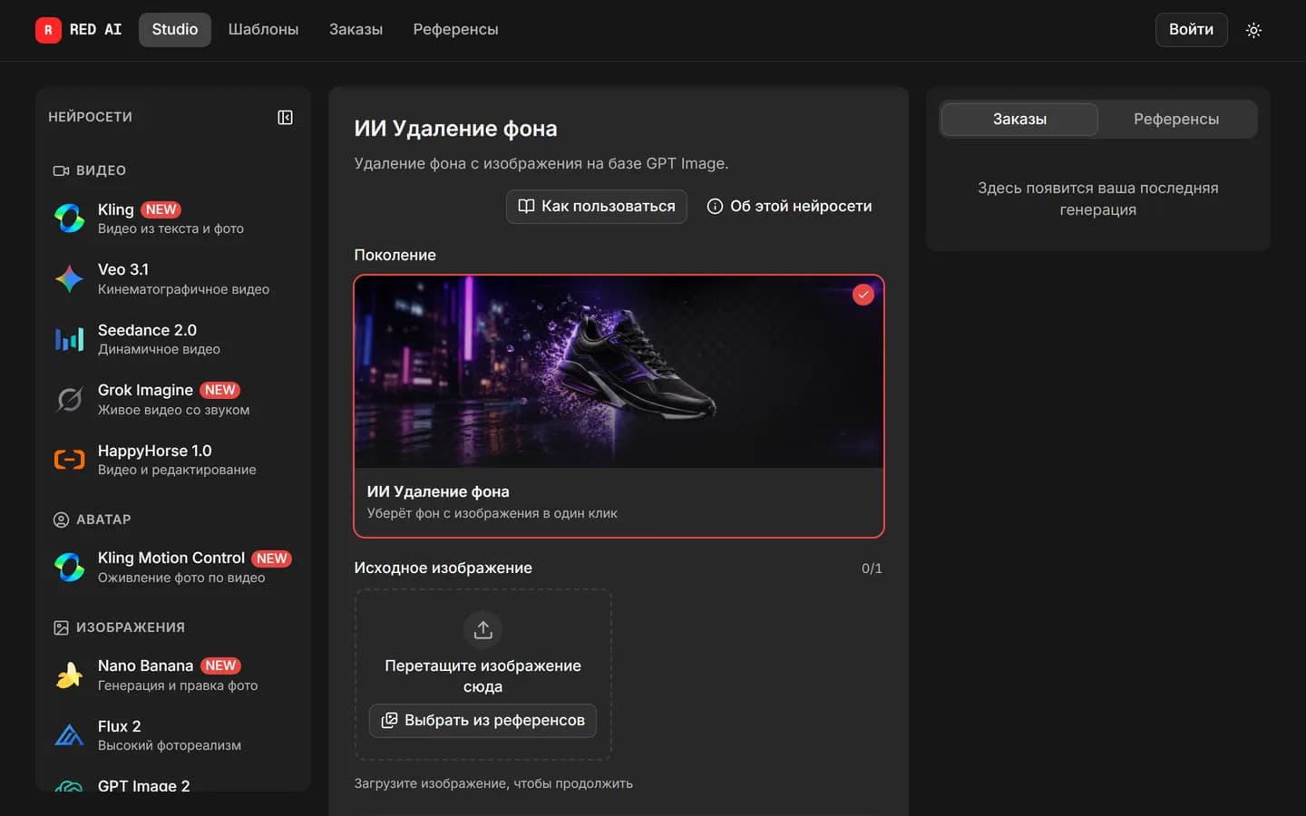Click the Kling Motion Control icon
This screenshot has width=1306, height=816.
coord(70,567)
